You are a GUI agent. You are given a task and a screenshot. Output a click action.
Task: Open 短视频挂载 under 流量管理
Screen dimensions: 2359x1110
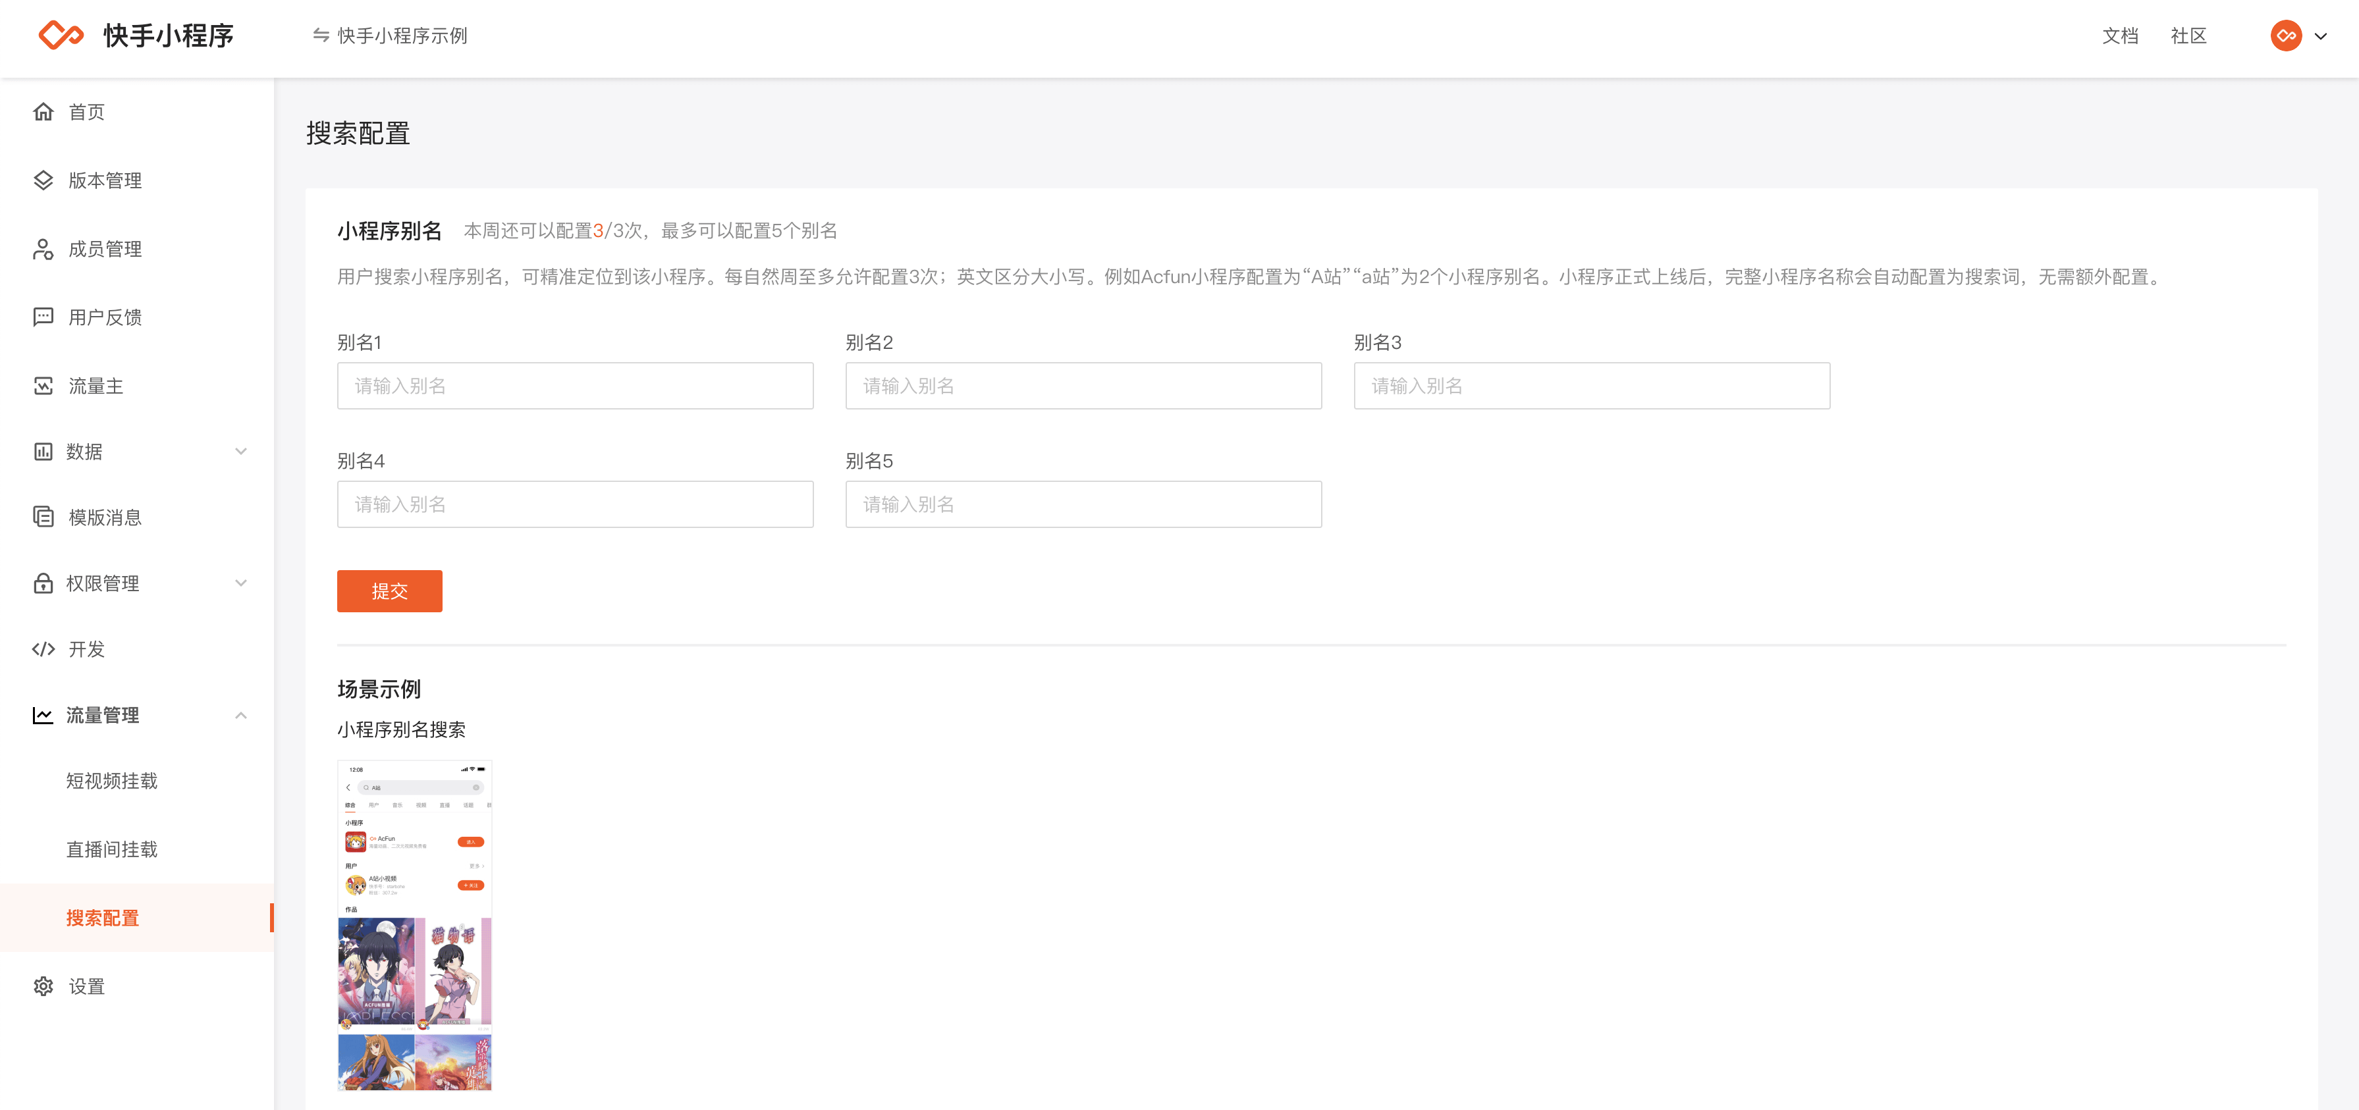(x=112, y=781)
